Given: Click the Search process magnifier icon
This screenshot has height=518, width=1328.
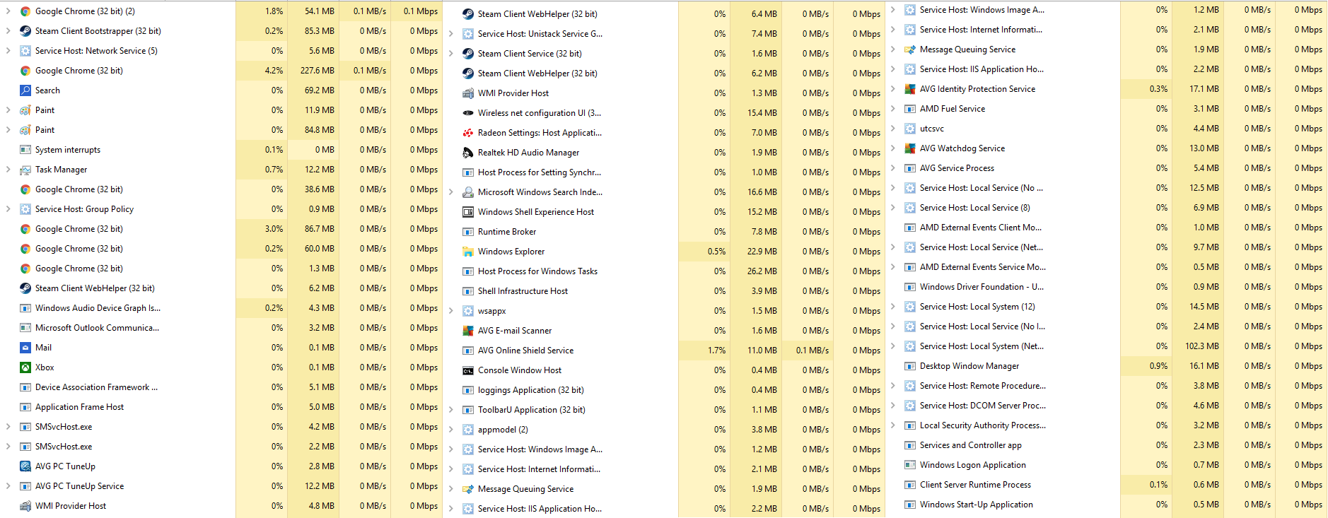Looking at the screenshot, I should click(x=25, y=90).
